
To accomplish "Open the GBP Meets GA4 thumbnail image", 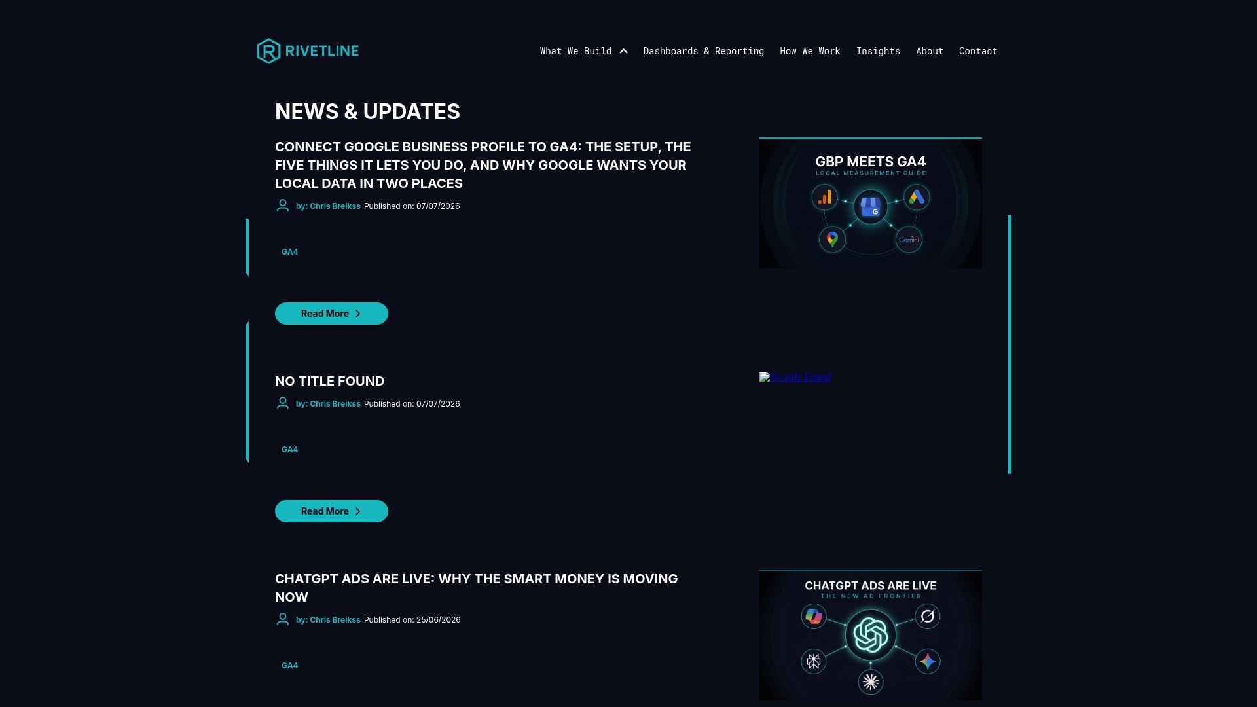I will coord(871,203).
